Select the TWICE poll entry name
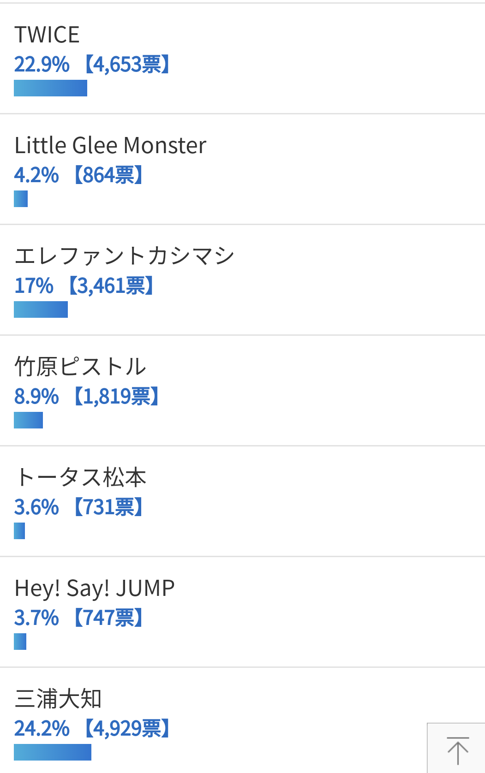 coord(47,35)
